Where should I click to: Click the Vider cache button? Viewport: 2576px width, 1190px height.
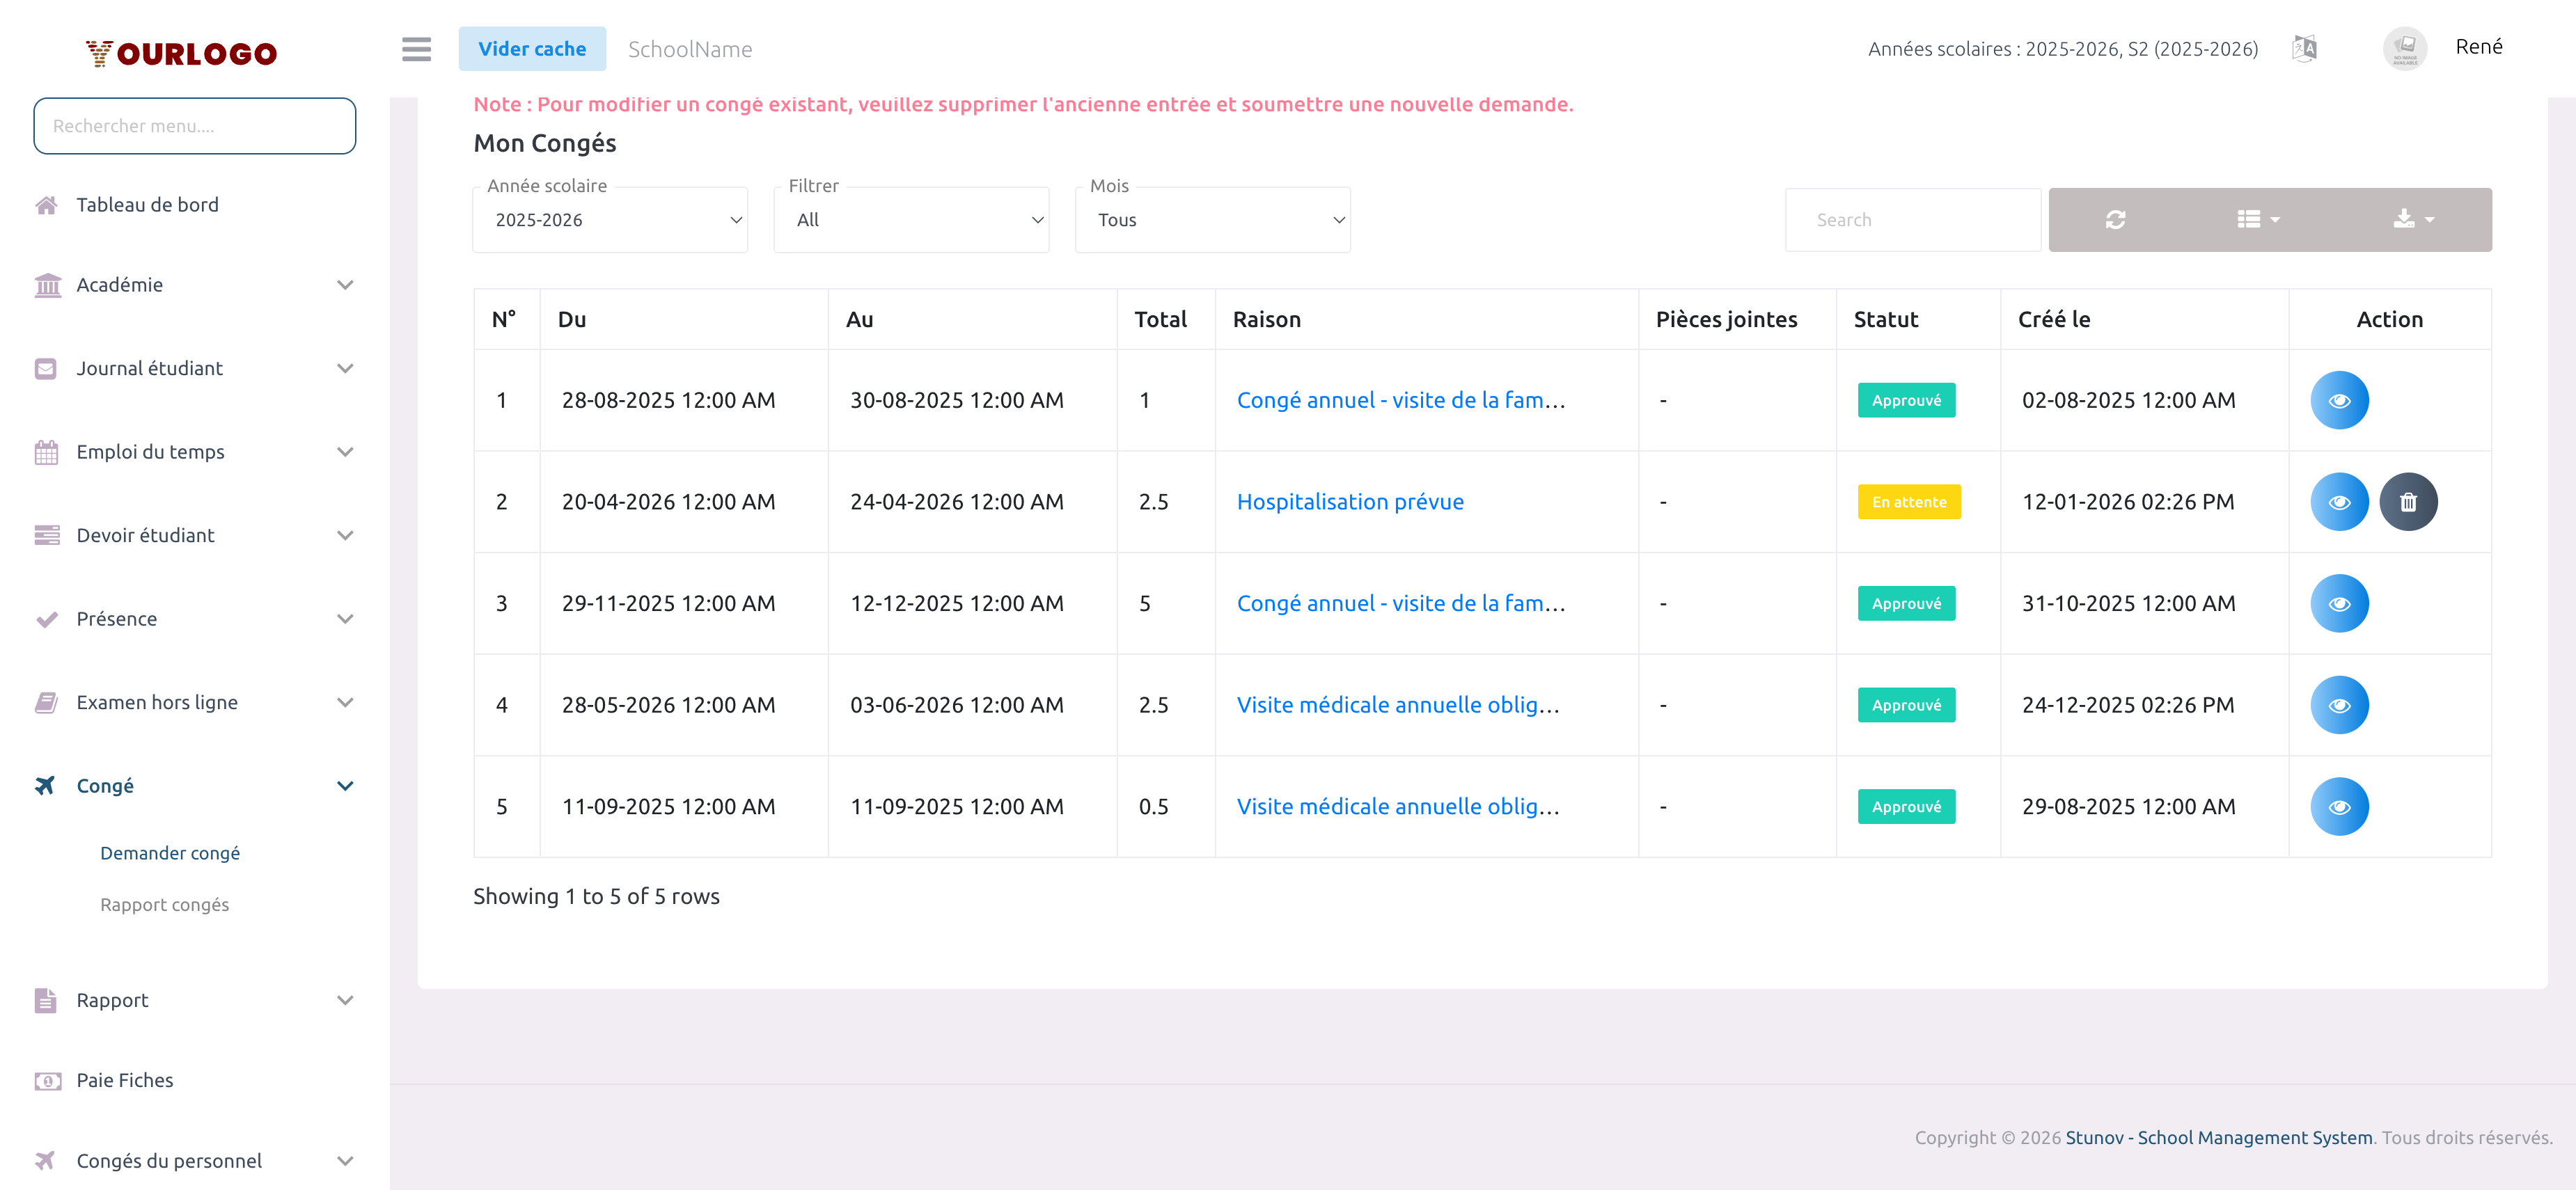532,49
